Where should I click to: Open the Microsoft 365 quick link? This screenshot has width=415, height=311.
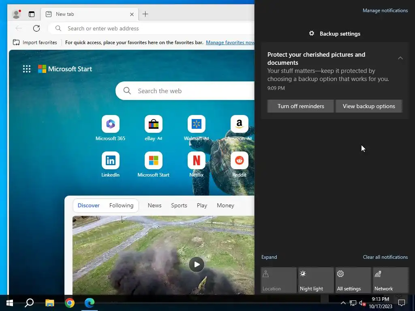(x=110, y=128)
